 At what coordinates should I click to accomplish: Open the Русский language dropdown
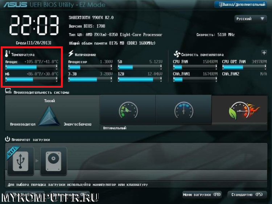point(250,19)
